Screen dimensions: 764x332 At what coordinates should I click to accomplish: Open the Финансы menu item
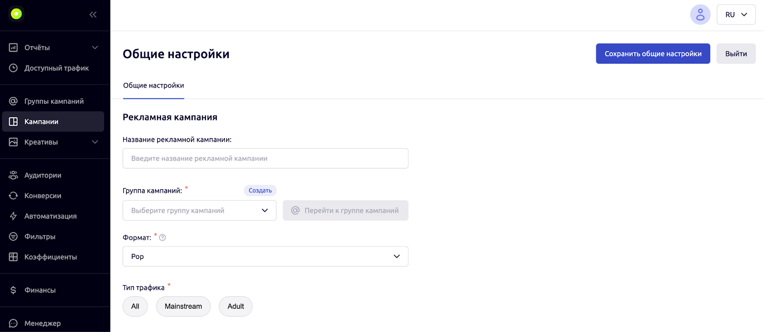click(x=40, y=290)
